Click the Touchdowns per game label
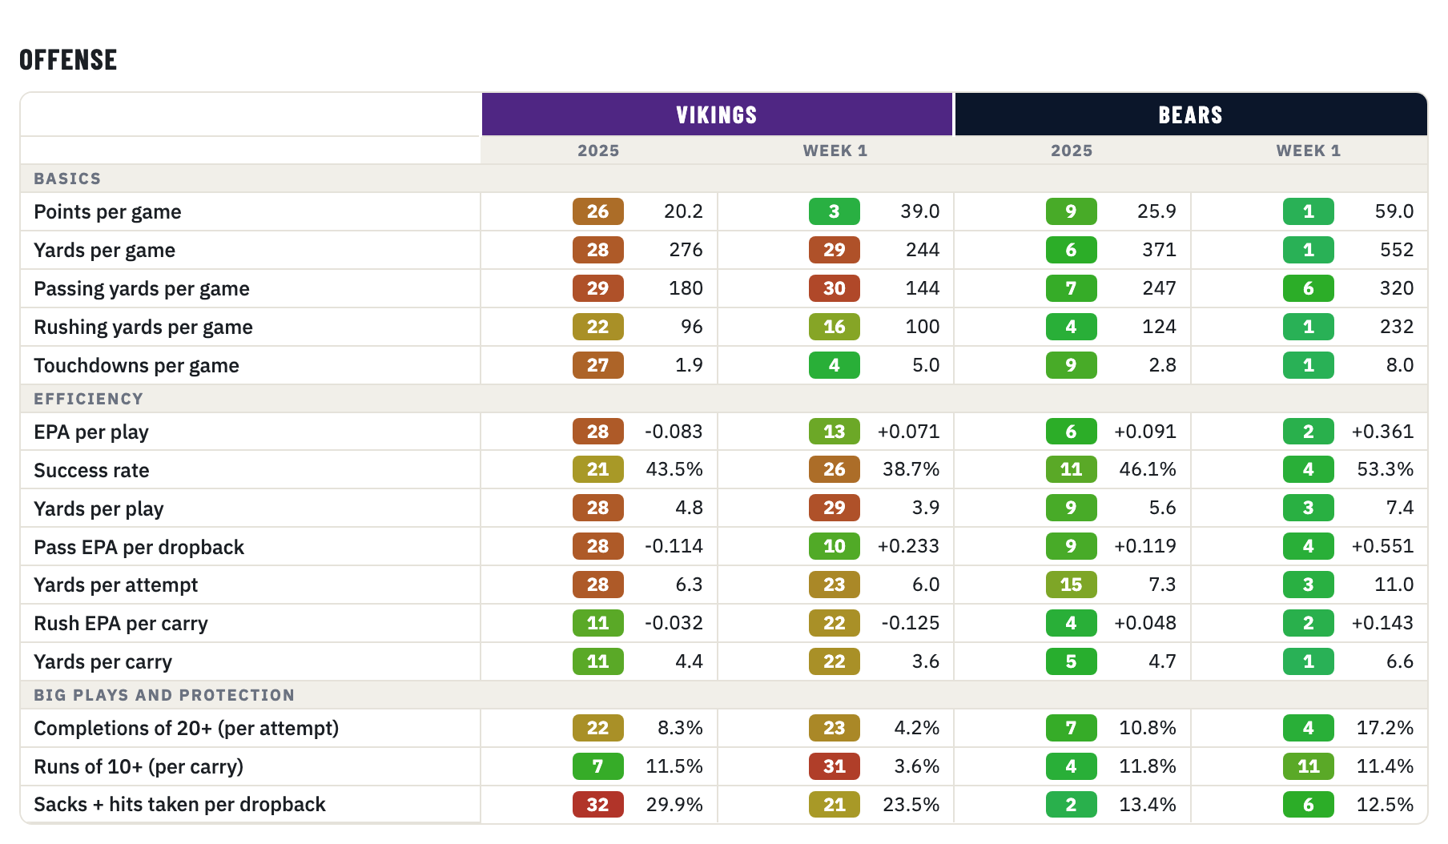The height and width of the screenshot is (844, 1448). pos(136,366)
